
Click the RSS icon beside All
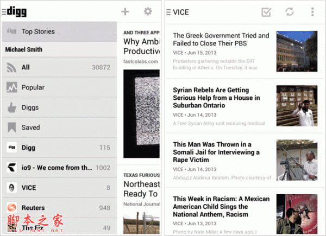(11, 67)
